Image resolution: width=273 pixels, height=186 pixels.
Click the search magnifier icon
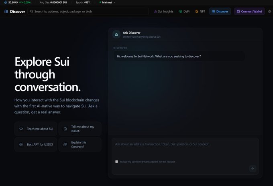click(31, 12)
